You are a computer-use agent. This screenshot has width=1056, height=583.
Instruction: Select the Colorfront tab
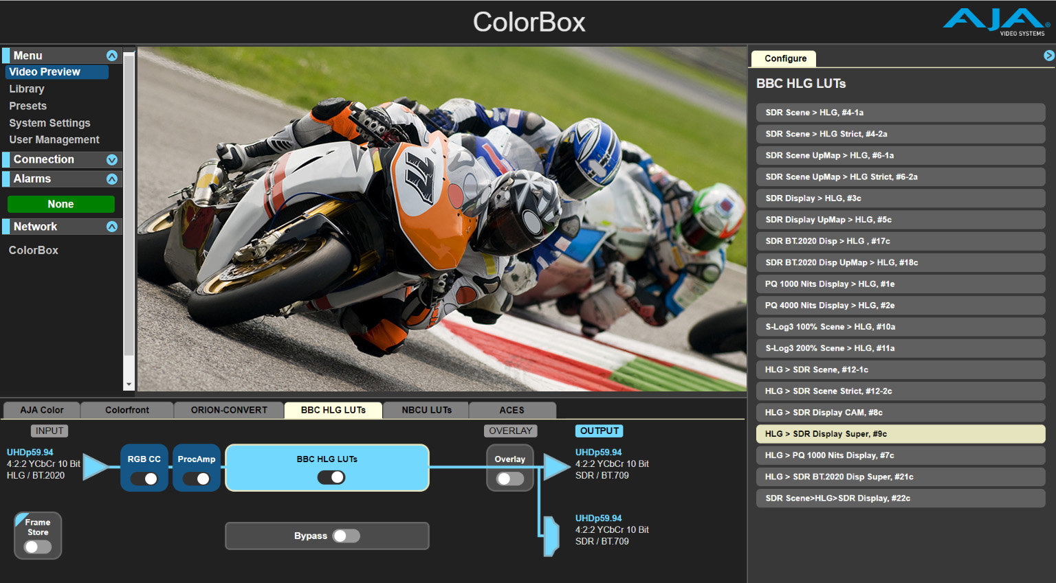tap(126, 410)
